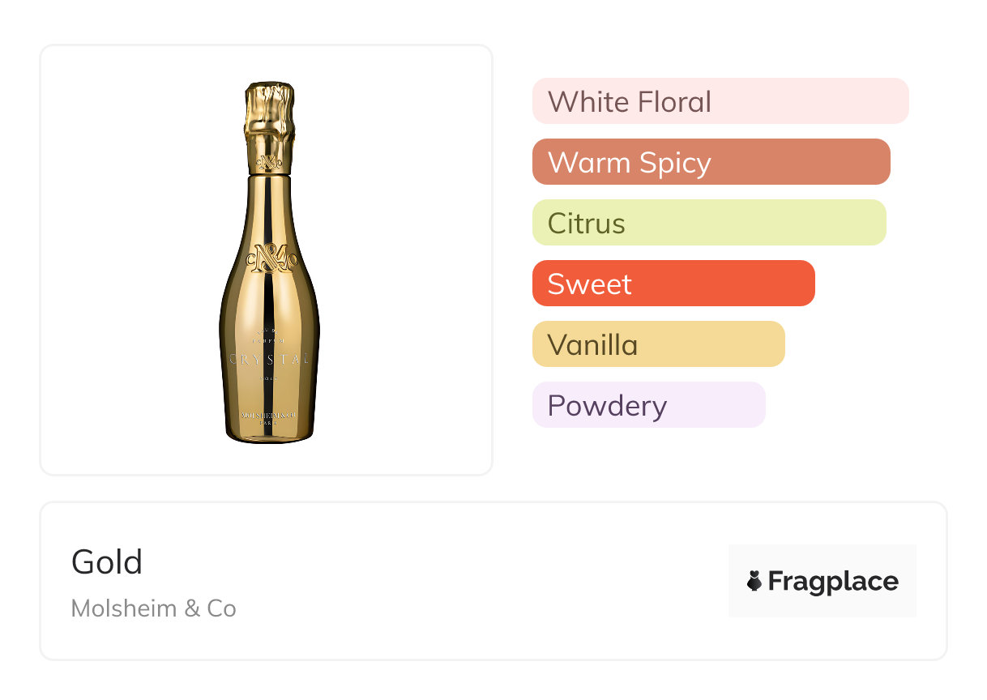Click the small Gold text below CRYSTAL on bottle
The height and width of the screenshot is (700, 987).
271,379
